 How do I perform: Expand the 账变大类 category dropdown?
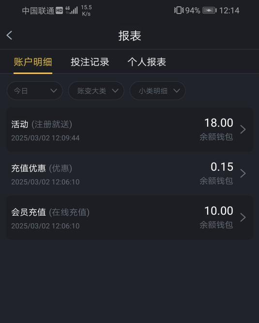(96, 90)
